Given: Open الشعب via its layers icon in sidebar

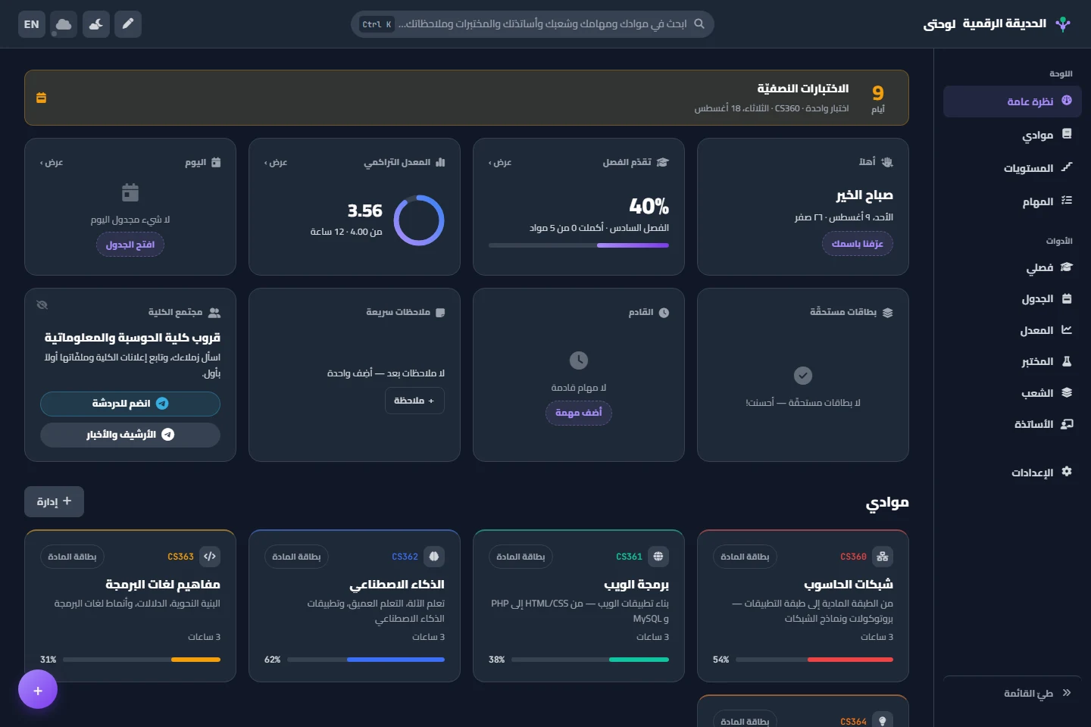Looking at the screenshot, I should point(1067,393).
